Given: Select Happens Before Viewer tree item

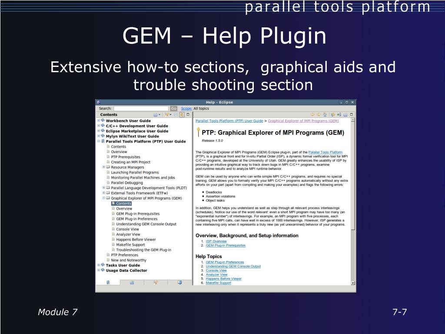Looking at the screenshot, I should pyautogui.click(x=136, y=240).
